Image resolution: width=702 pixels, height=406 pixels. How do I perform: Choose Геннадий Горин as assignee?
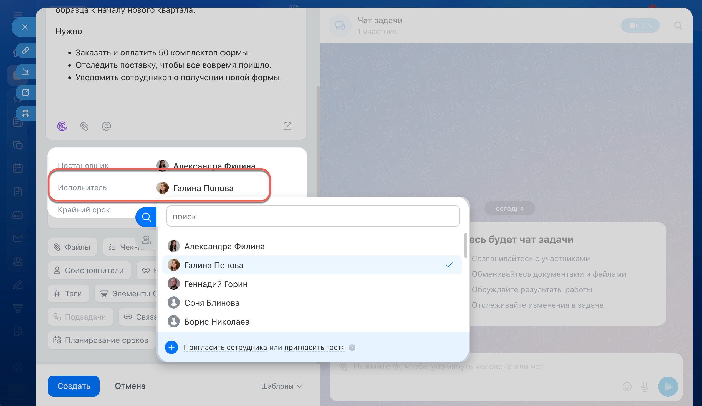[x=216, y=284]
